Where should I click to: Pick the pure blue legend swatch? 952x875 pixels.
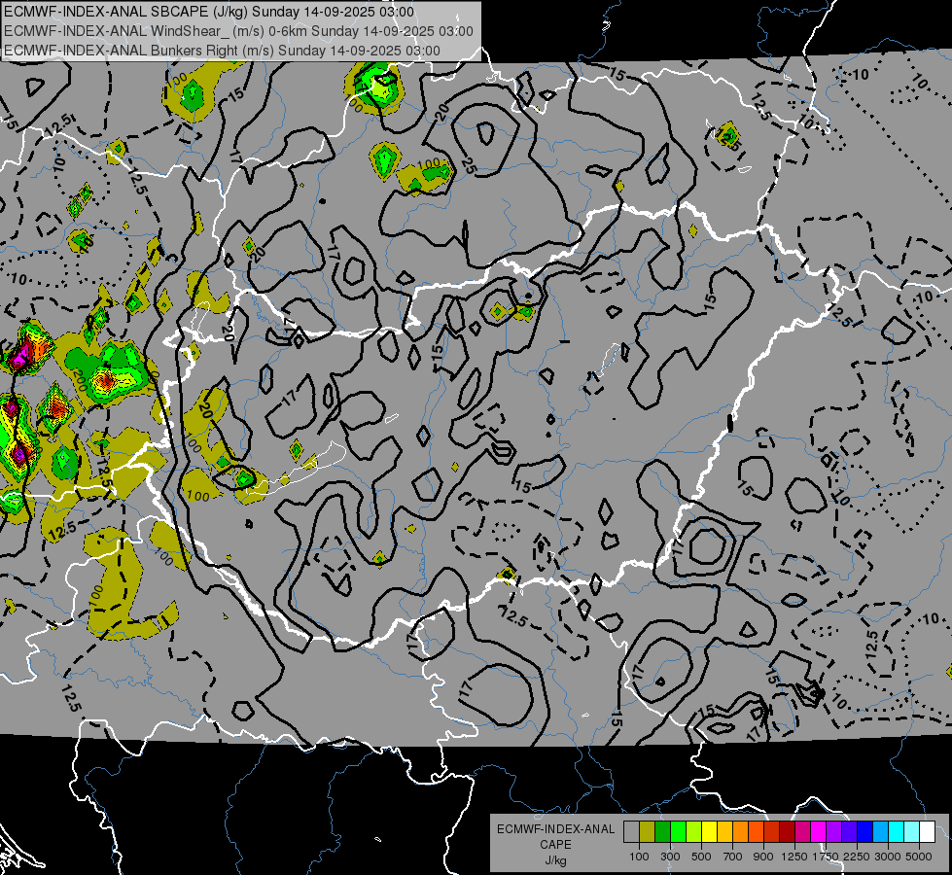tap(864, 832)
